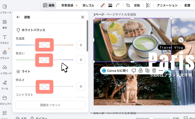Open the アニメーション menu

[x=167, y=5]
